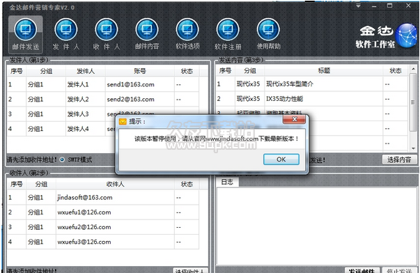Close the 提示 dialog with red X

[294, 120]
